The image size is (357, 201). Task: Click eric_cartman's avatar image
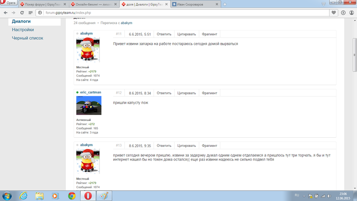click(89, 106)
